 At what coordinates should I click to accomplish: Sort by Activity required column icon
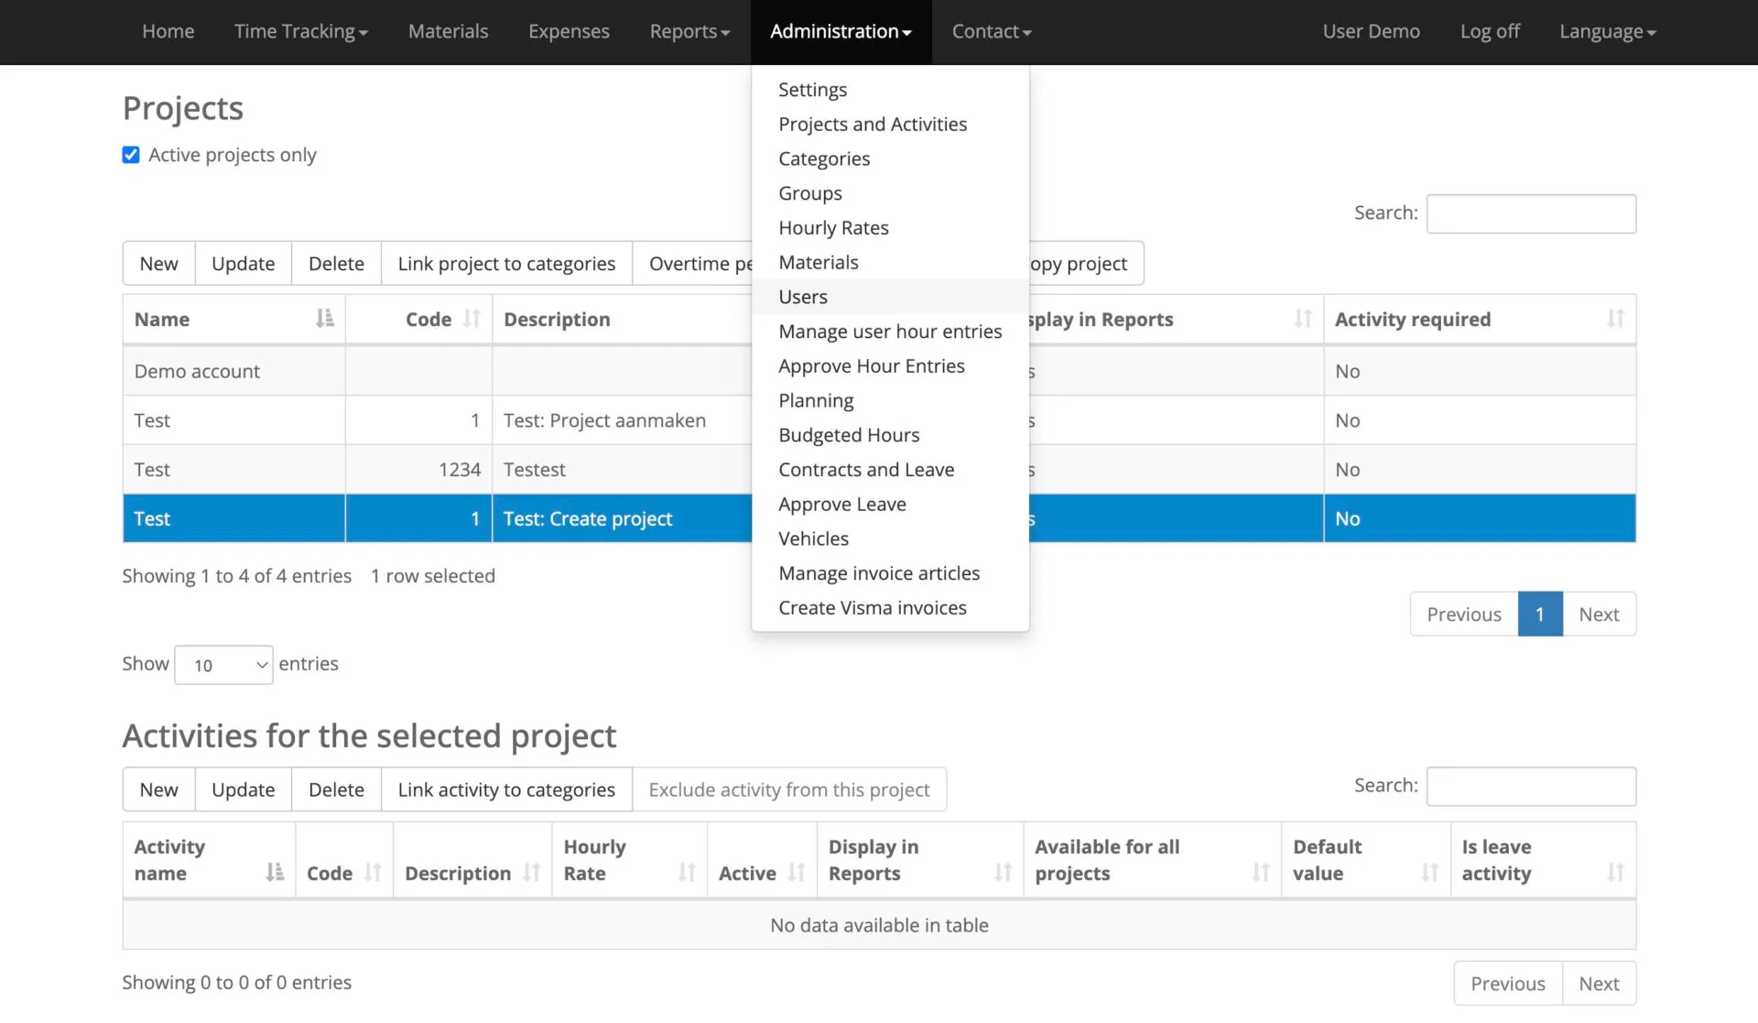[1615, 319]
